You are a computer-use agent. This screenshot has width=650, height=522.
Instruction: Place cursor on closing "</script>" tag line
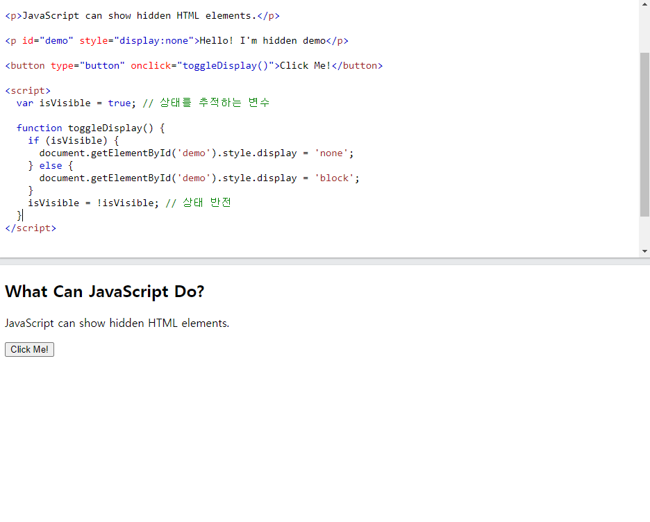coord(31,228)
